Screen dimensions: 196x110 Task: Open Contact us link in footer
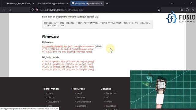click(x=111, y=93)
